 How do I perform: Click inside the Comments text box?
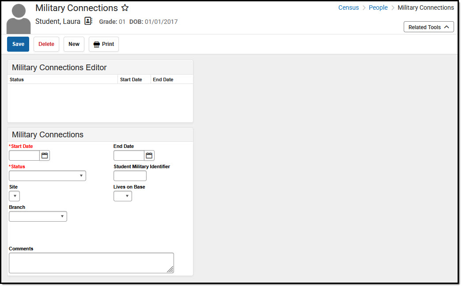pos(91,262)
